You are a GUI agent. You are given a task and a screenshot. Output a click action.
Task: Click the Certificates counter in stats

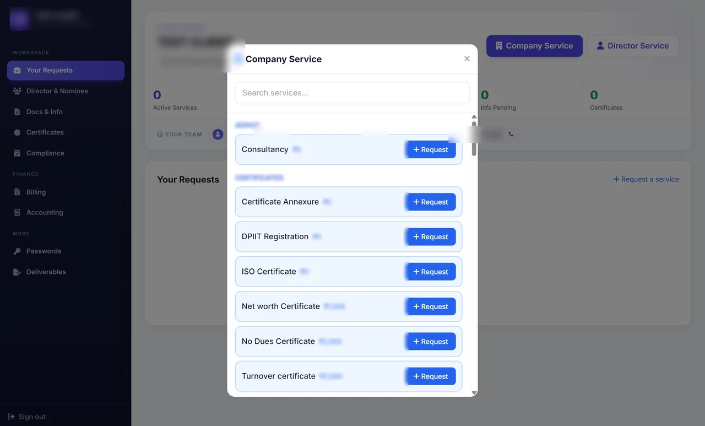point(606,100)
